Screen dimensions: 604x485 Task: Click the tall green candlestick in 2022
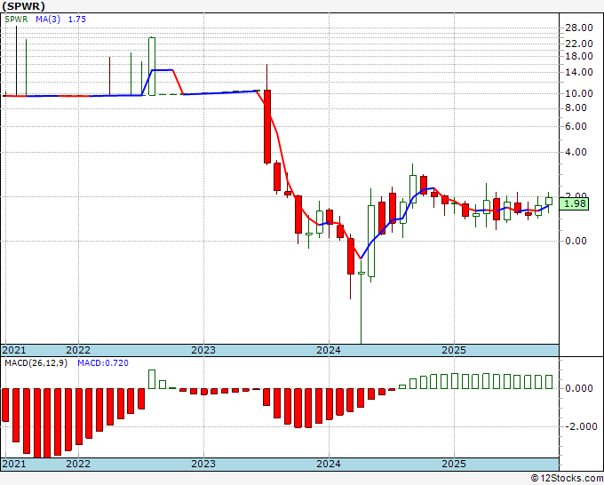152,66
